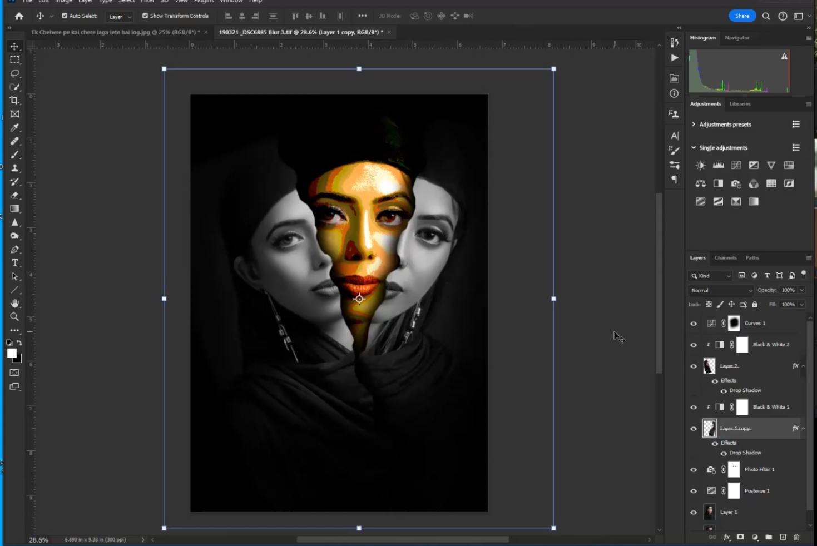
Task: Open the blend mode Normal dropdown
Action: [x=721, y=290]
